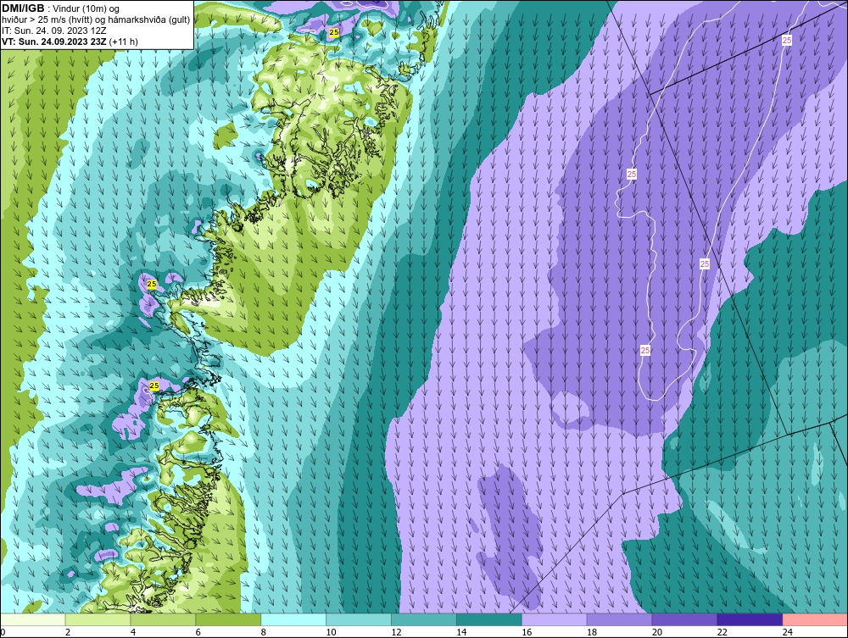Click the 18–20 m/s purple legend swatch
The width and height of the screenshot is (848, 638).
pos(619,619)
